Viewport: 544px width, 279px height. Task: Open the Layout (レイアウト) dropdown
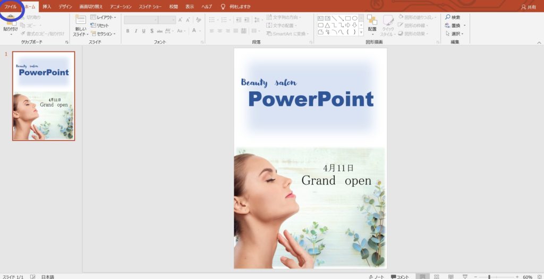(x=104, y=17)
